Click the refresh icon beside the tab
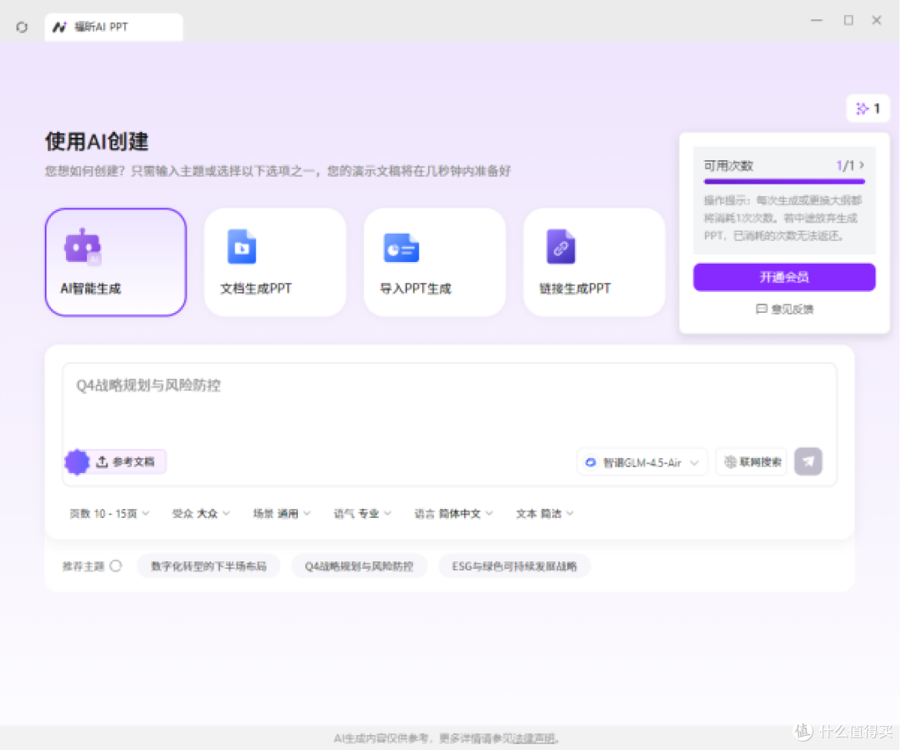Image resolution: width=901 pixels, height=750 pixels. pyautogui.click(x=22, y=27)
